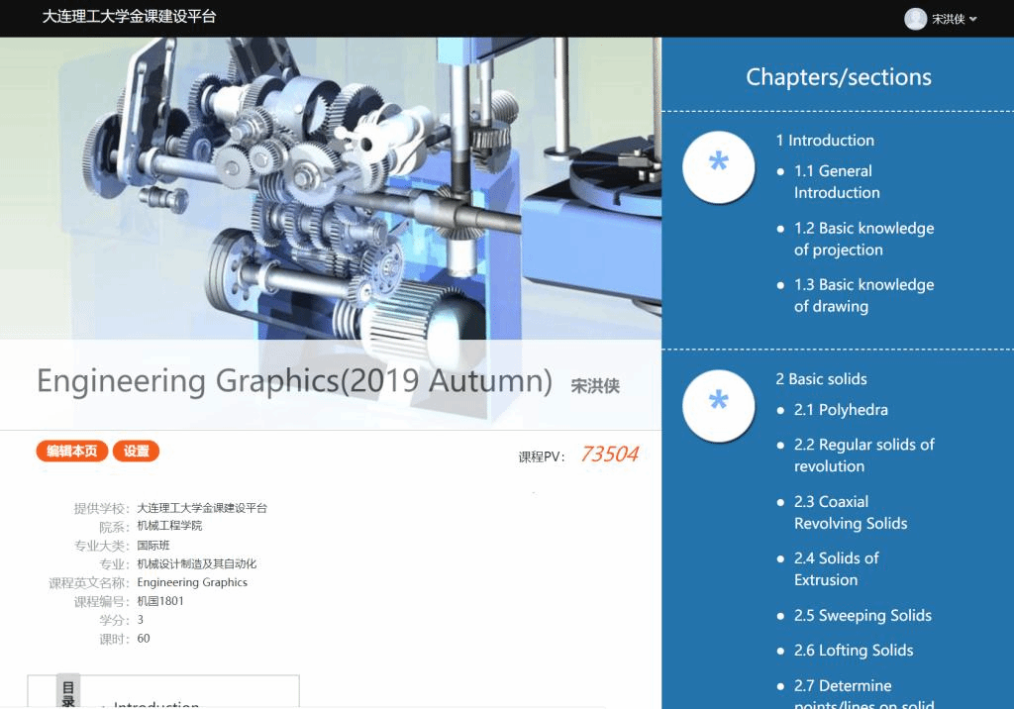Open section 1.1 General Introduction

point(836,182)
